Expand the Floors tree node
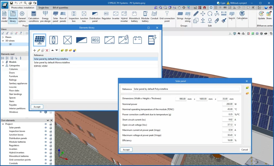The width and height of the screenshot is (274, 166). click(x=3, y=37)
